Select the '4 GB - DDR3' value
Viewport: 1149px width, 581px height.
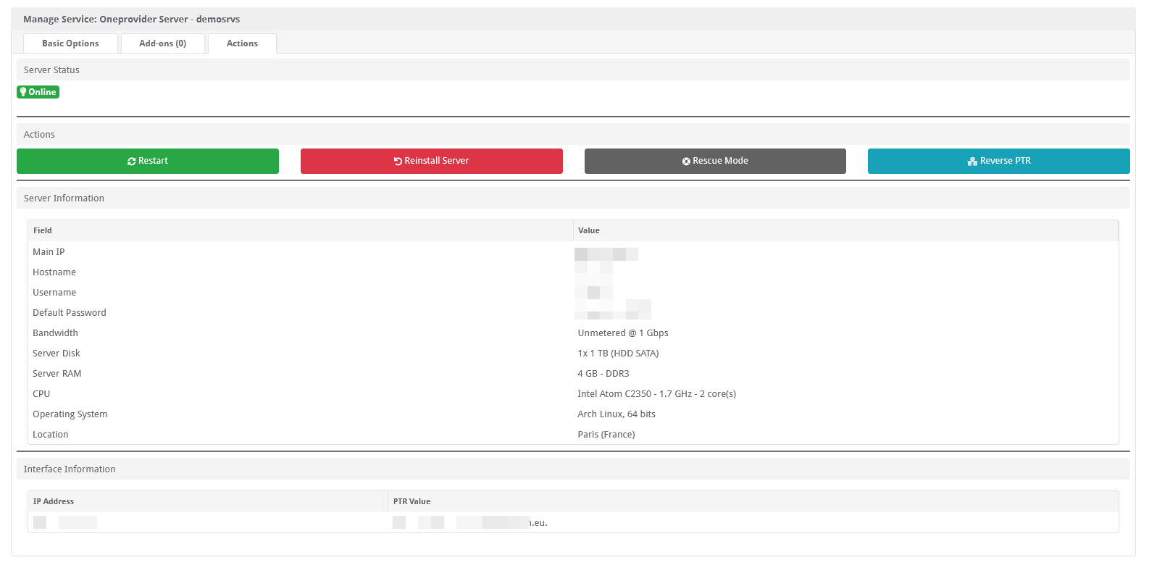(x=603, y=374)
